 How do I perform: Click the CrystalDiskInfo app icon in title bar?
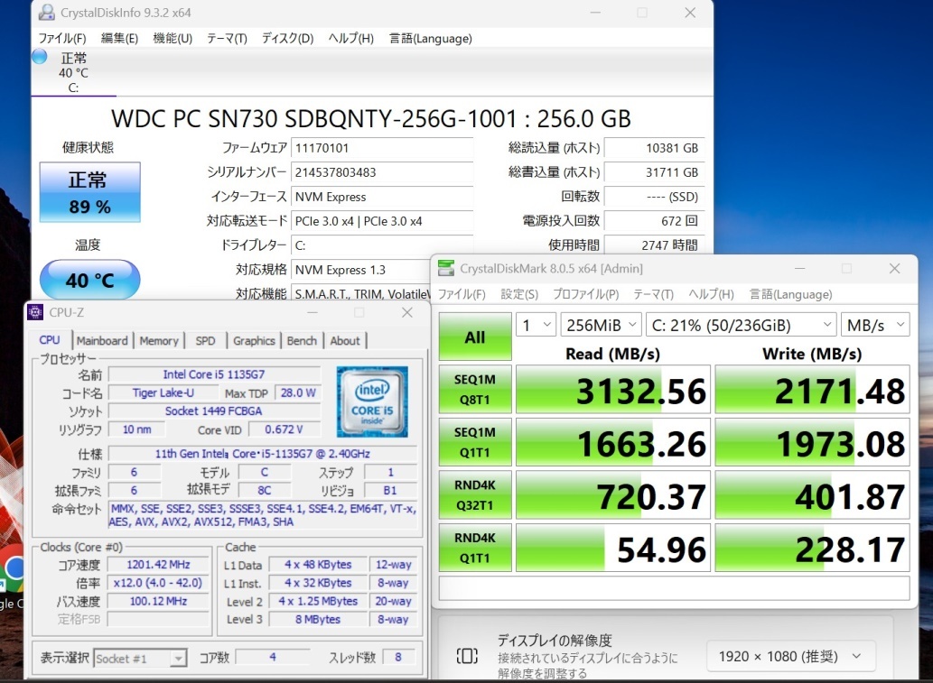tap(46, 13)
